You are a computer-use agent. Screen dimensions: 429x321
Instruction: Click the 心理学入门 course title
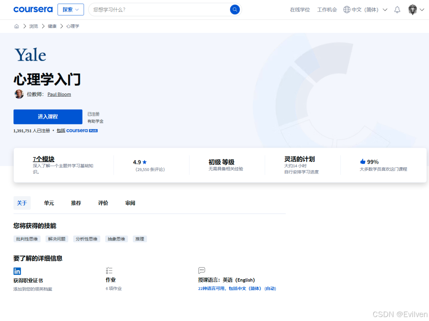[47, 79]
